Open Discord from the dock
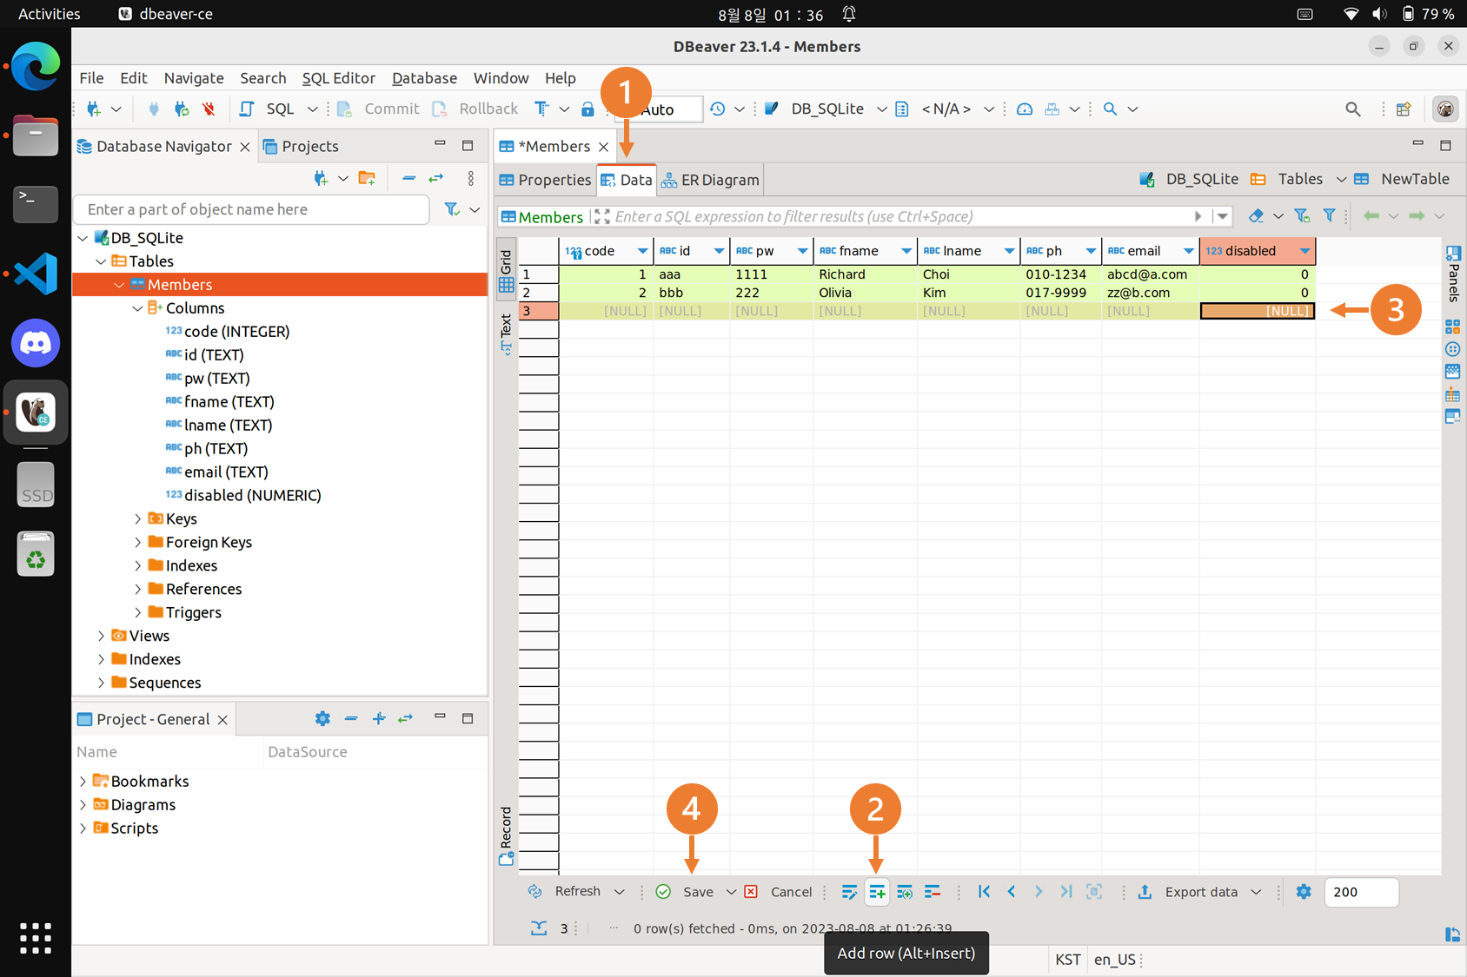This screenshot has height=977, width=1467. pyautogui.click(x=36, y=343)
